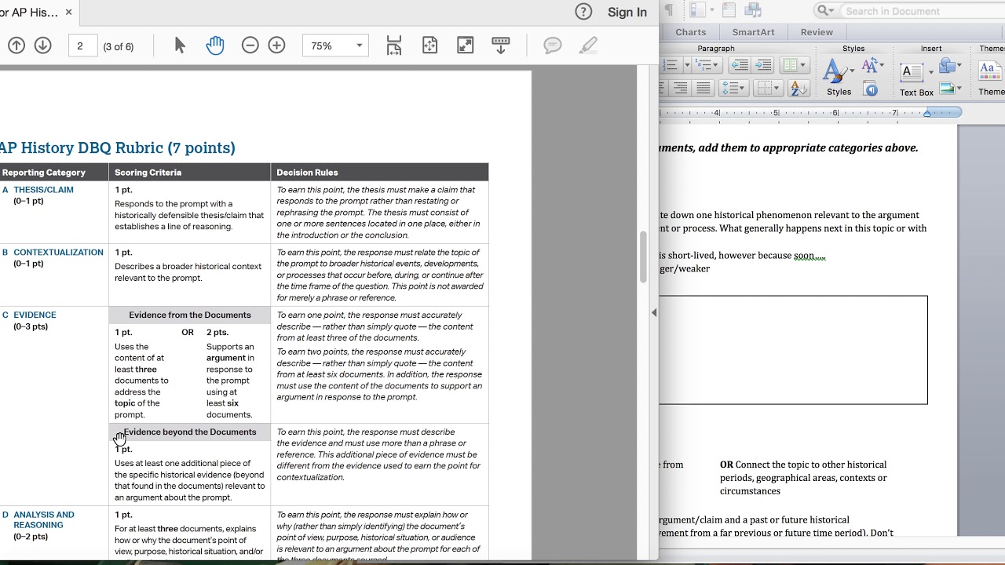
Task: Open the search magnifier options dropdown
Action: coord(825,10)
